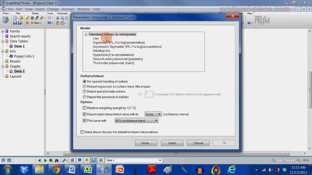Click the blue info circle icon in bottom bar

[x=79, y=160]
